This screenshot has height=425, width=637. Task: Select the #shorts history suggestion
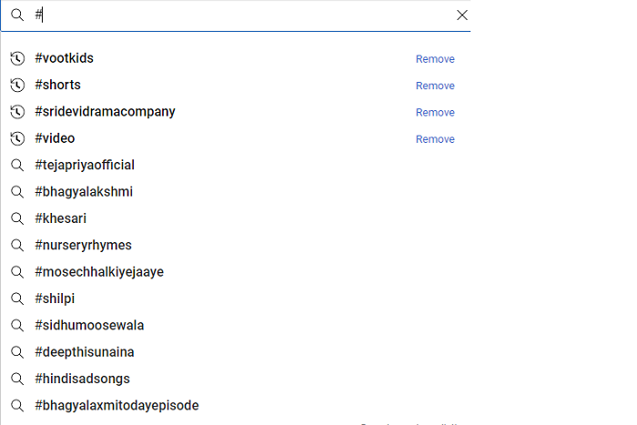(x=57, y=85)
